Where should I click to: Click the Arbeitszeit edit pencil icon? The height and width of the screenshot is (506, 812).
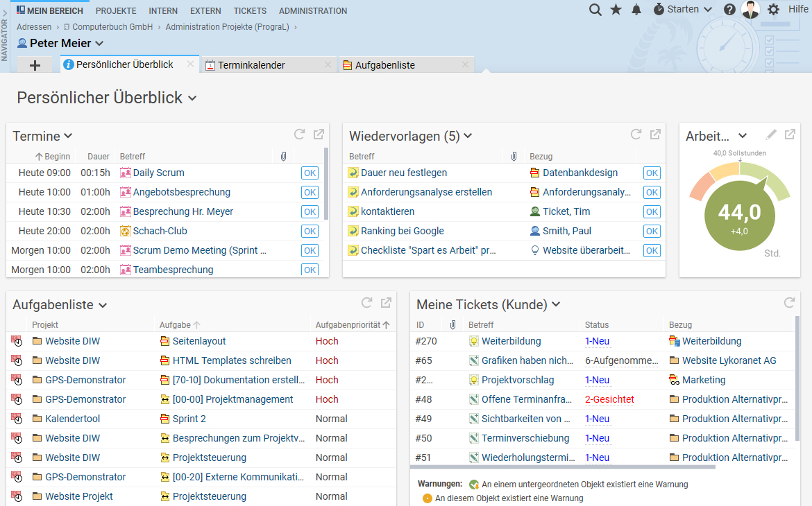coord(771,134)
